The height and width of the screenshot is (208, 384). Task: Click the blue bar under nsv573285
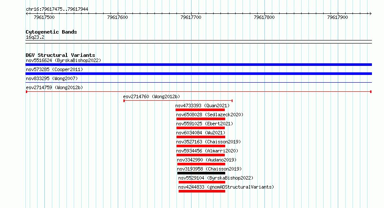[x=198, y=74]
